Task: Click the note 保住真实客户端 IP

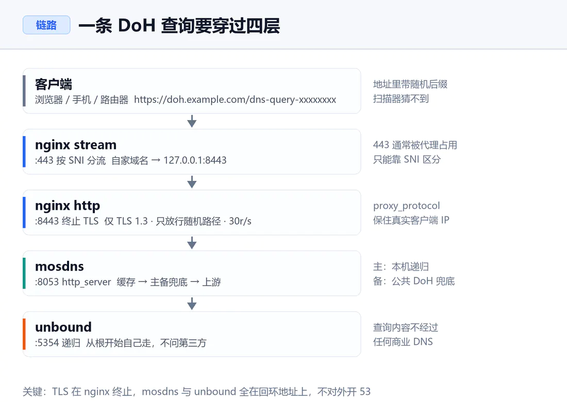Action: pyautogui.click(x=411, y=220)
